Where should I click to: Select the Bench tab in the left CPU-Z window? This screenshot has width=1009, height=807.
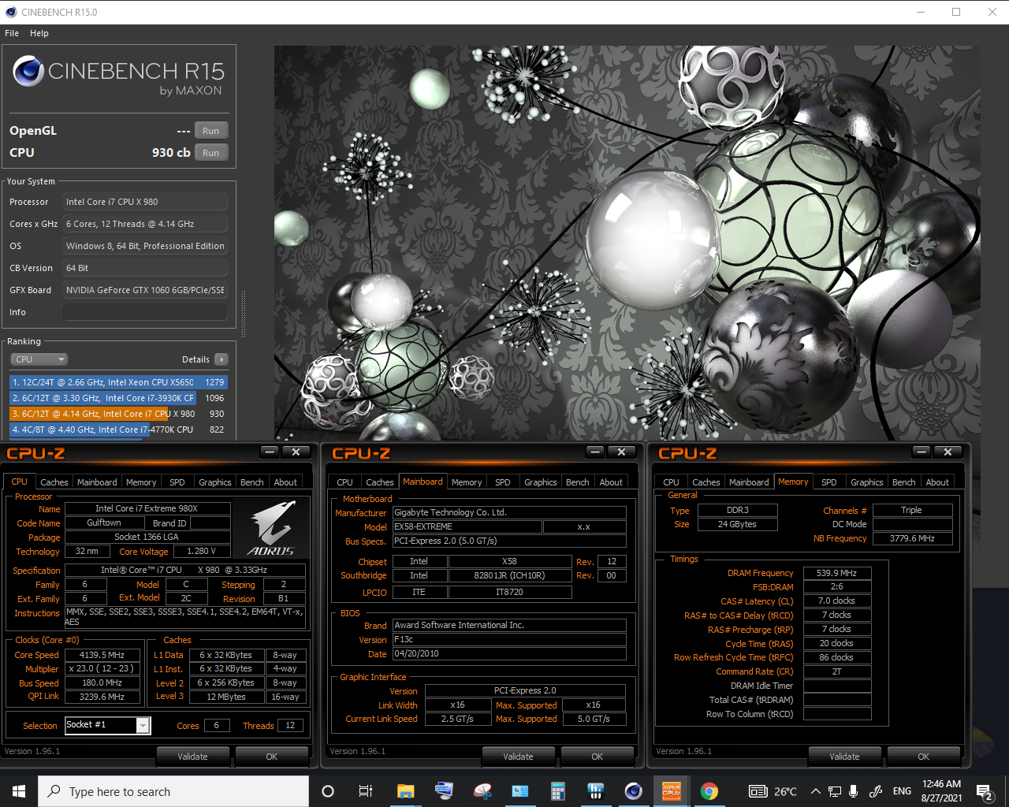[252, 482]
